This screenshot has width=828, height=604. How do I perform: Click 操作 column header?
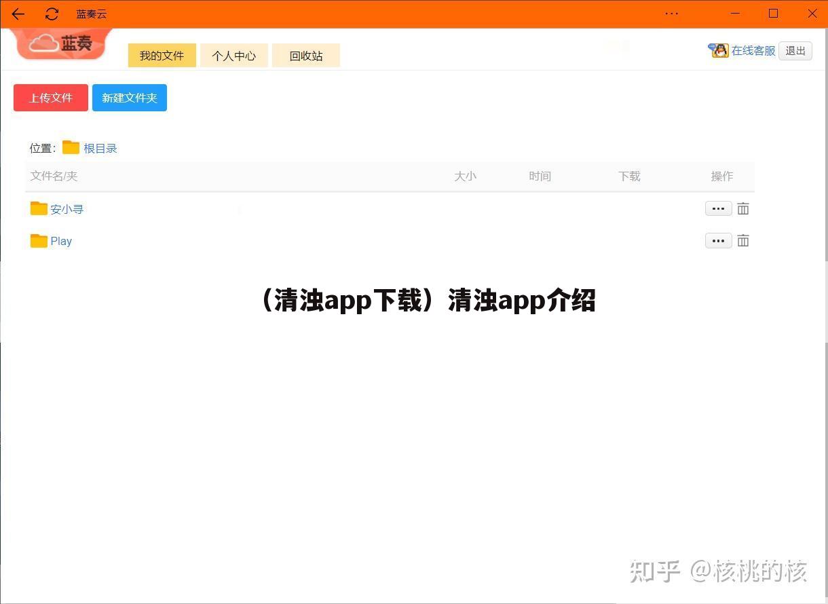[722, 176]
